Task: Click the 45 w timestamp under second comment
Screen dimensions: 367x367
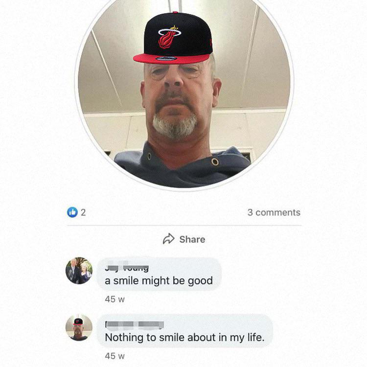Action: pyautogui.click(x=115, y=356)
